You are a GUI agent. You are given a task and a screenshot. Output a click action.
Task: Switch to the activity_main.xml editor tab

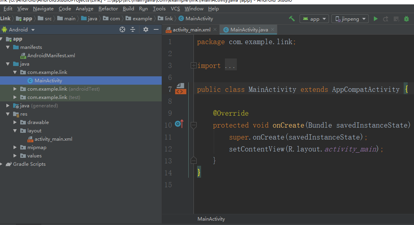192,30
